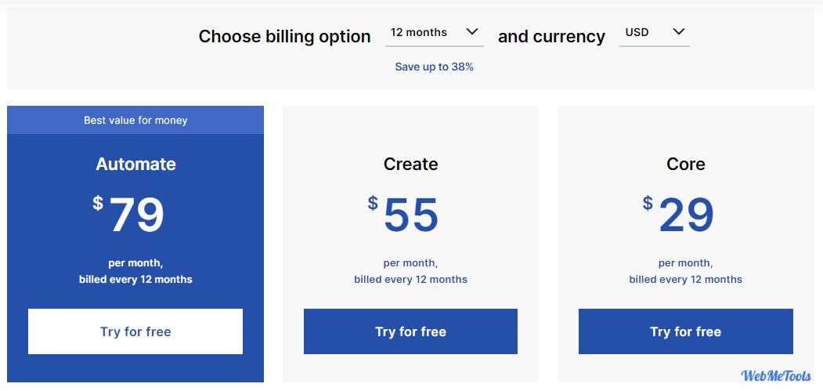823x391 pixels.
Task: Open the USD currency dropdown
Action: pyautogui.click(x=654, y=33)
